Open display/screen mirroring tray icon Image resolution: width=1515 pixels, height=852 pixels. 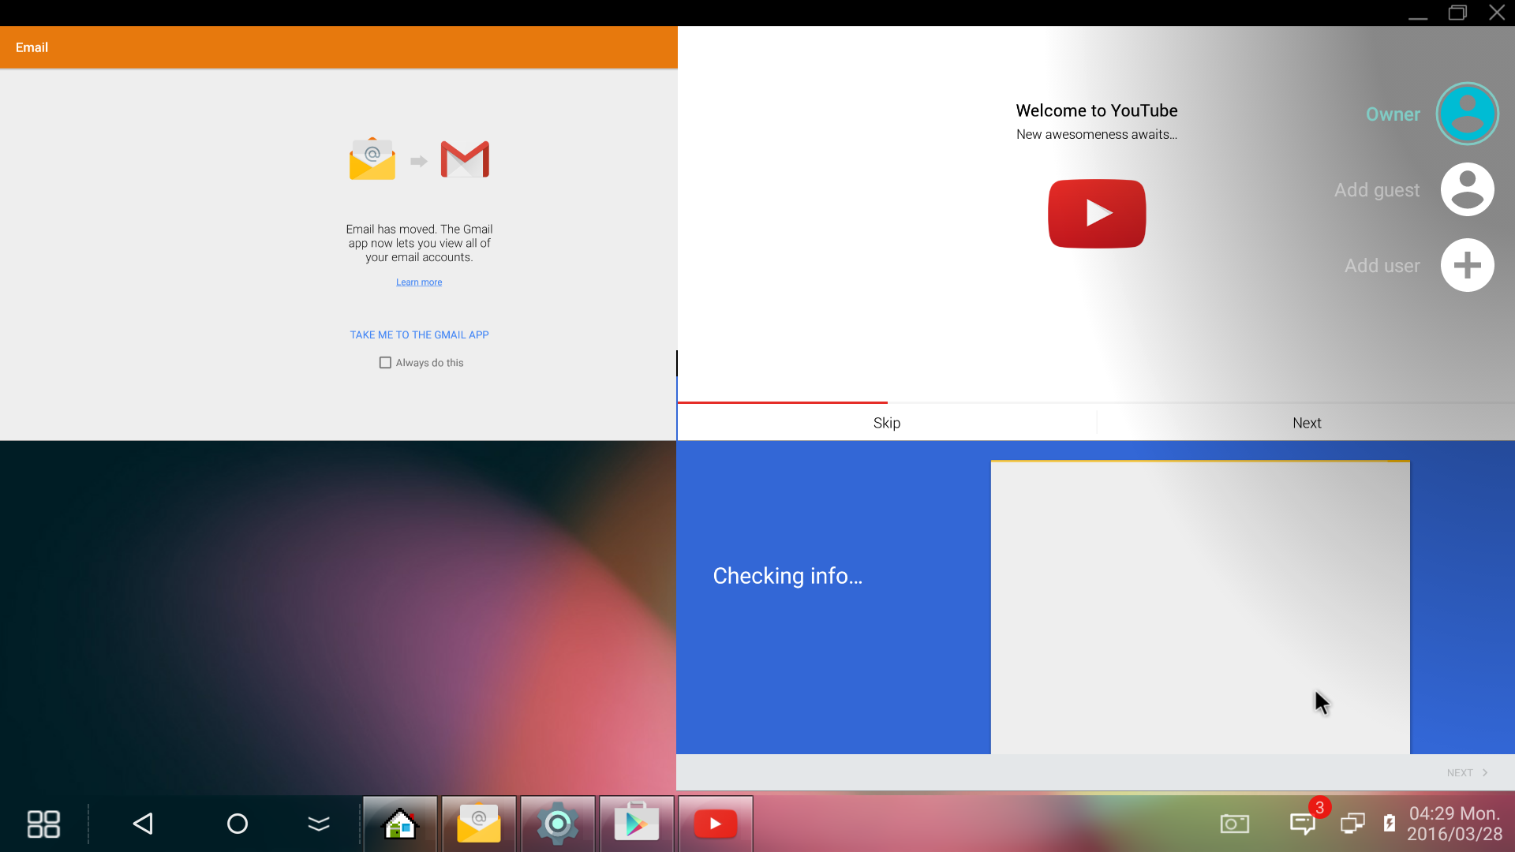point(1352,824)
